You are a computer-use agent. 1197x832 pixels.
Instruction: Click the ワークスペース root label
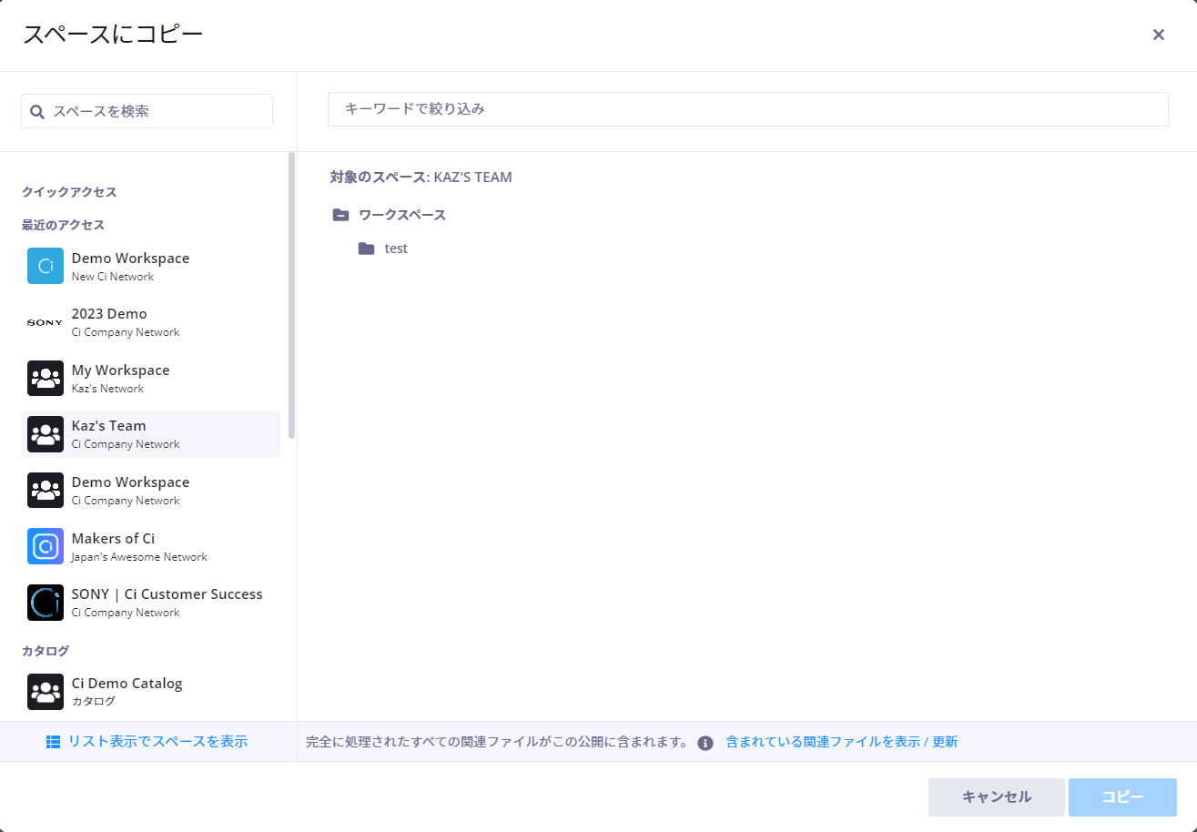(x=402, y=216)
